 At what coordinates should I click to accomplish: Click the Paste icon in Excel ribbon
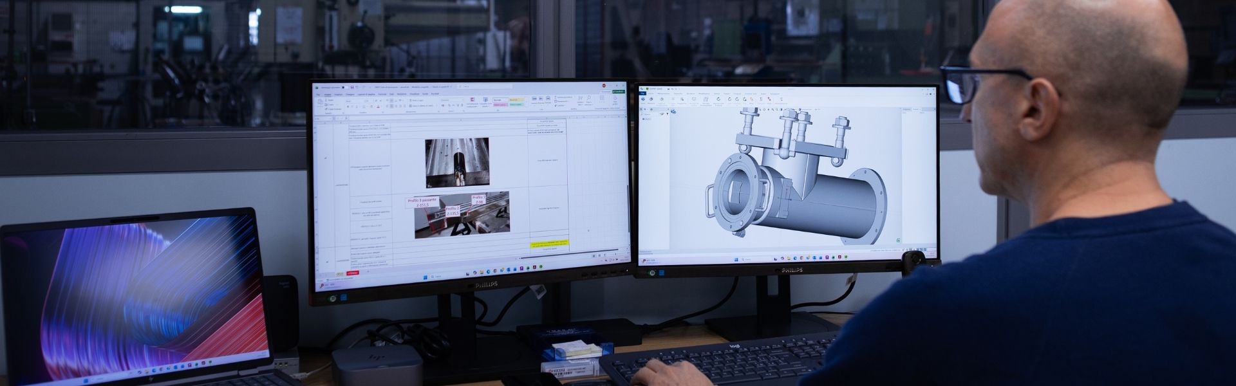pyautogui.click(x=320, y=102)
